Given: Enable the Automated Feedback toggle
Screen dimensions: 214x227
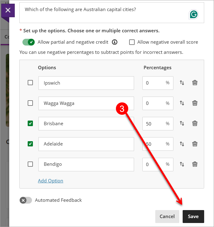Looking at the screenshot, I should [x=26, y=200].
